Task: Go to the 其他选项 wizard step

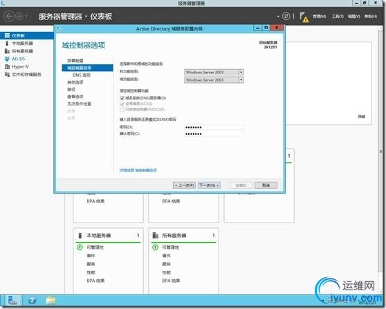Action: point(75,82)
